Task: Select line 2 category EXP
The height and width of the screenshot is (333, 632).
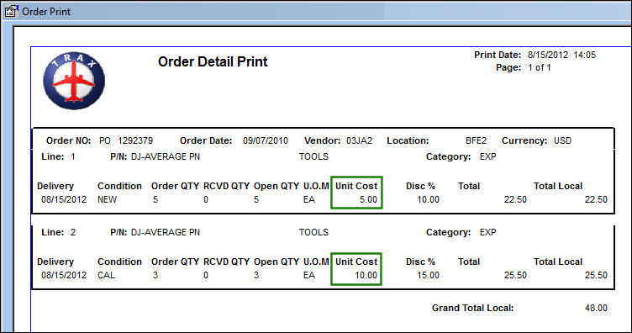Action: pyautogui.click(x=487, y=233)
